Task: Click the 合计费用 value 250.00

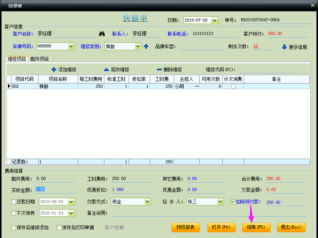Action: click(x=273, y=178)
